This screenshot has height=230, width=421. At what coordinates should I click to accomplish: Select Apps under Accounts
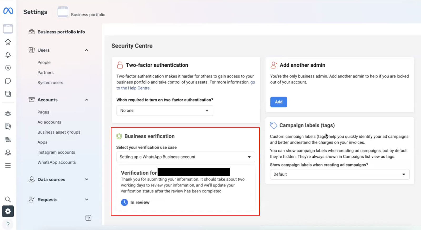[x=42, y=142]
